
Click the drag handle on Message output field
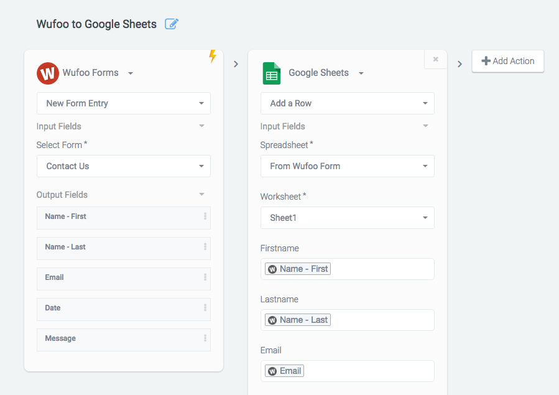(205, 338)
